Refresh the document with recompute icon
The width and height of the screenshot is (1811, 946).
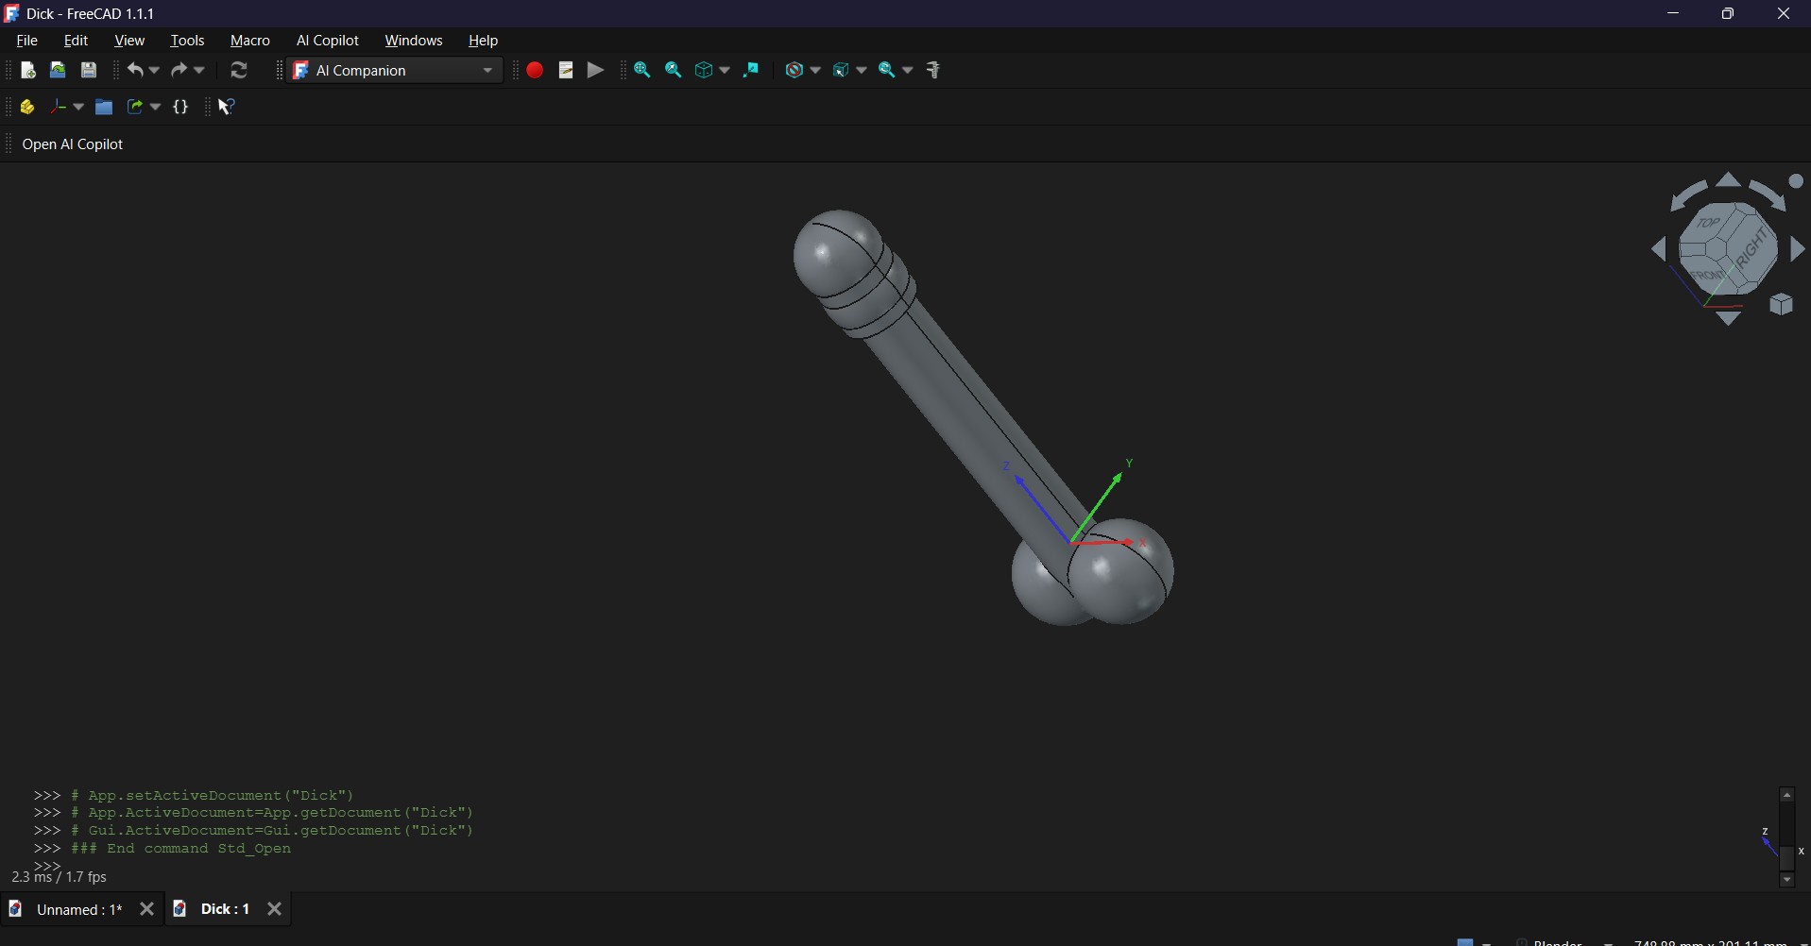pyautogui.click(x=239, y=71)
